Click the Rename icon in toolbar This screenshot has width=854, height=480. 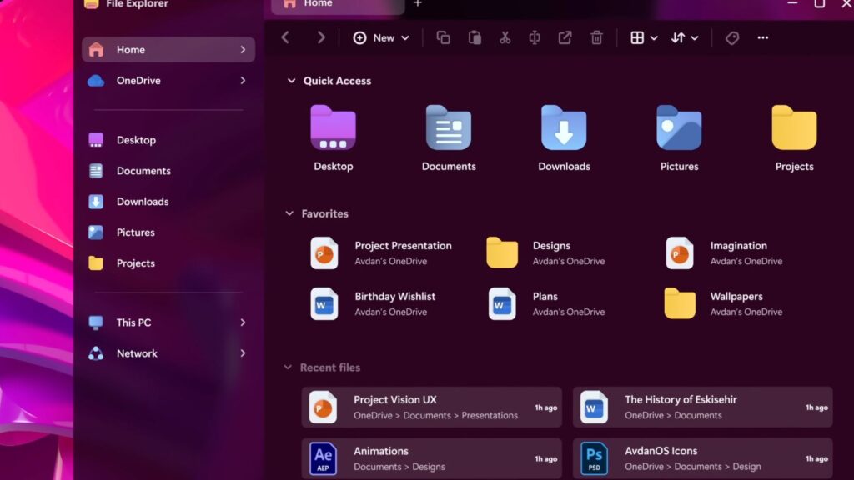click(535, 37)
